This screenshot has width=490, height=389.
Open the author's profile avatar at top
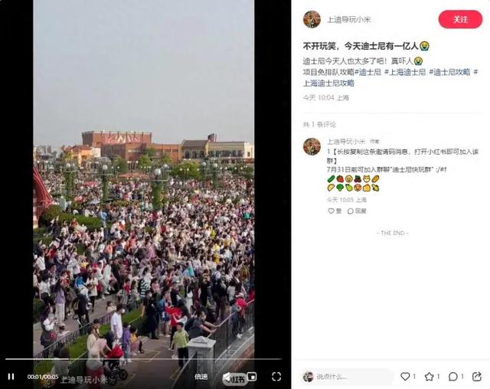pyautogui.click(x=312, y=19)
